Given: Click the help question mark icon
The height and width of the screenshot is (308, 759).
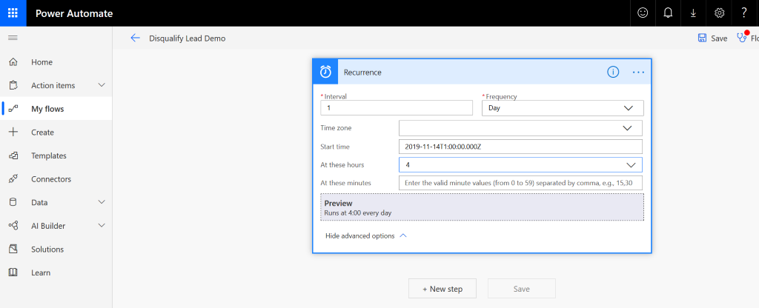Looking at the screenshot, I should coord(744,13).
